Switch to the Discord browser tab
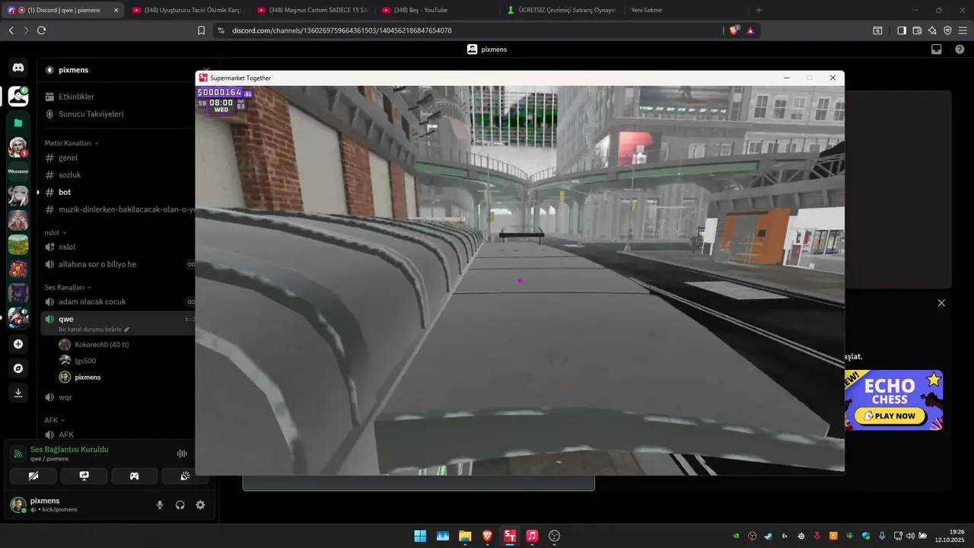Screen dimensions: 974x548 click(x=62, y=10)
